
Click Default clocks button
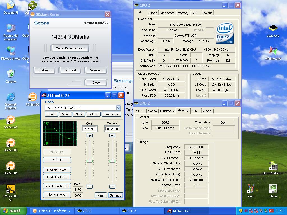(57, 160)
